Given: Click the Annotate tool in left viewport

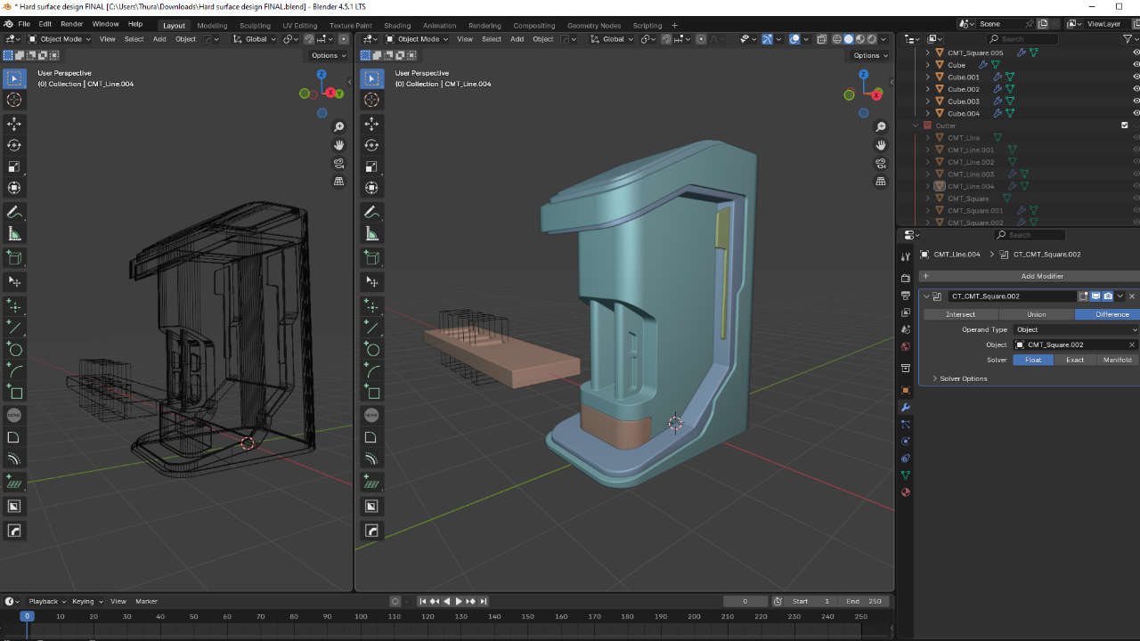Looking at the screenshot, I should coord(14,212).
